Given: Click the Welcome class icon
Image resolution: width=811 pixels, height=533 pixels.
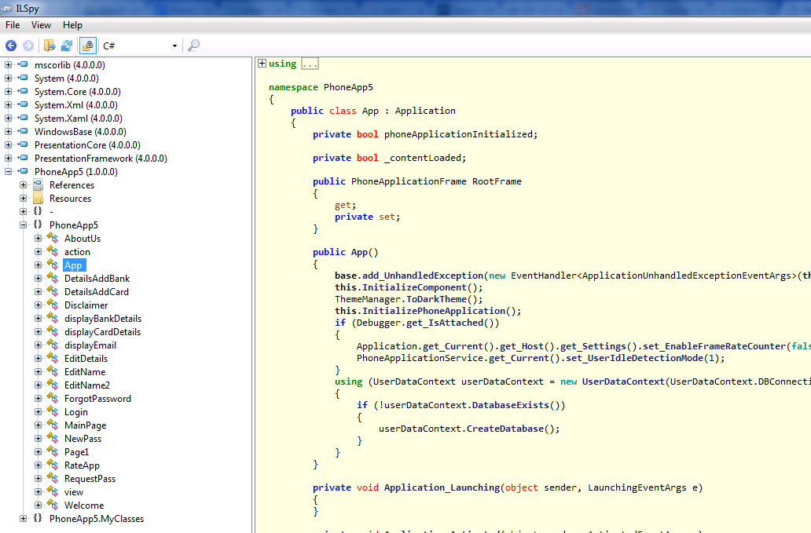Looking at the screenshot, I should 53,505.
